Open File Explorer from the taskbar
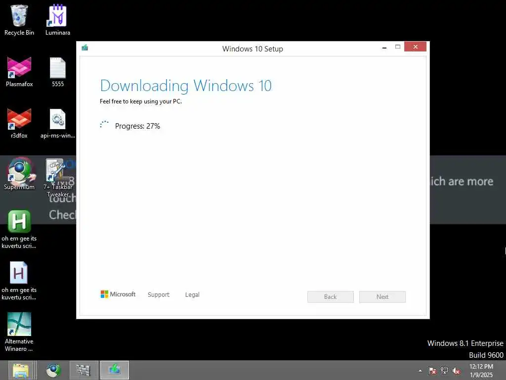Viewport: 506px width, 380px height. click(x=21, y=370)
